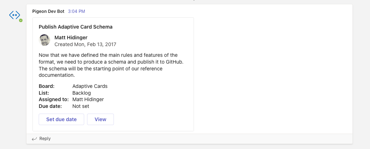Click the Due date: field label
The height and width of the screenshot is (149, 370).
[x=50, y=106]
